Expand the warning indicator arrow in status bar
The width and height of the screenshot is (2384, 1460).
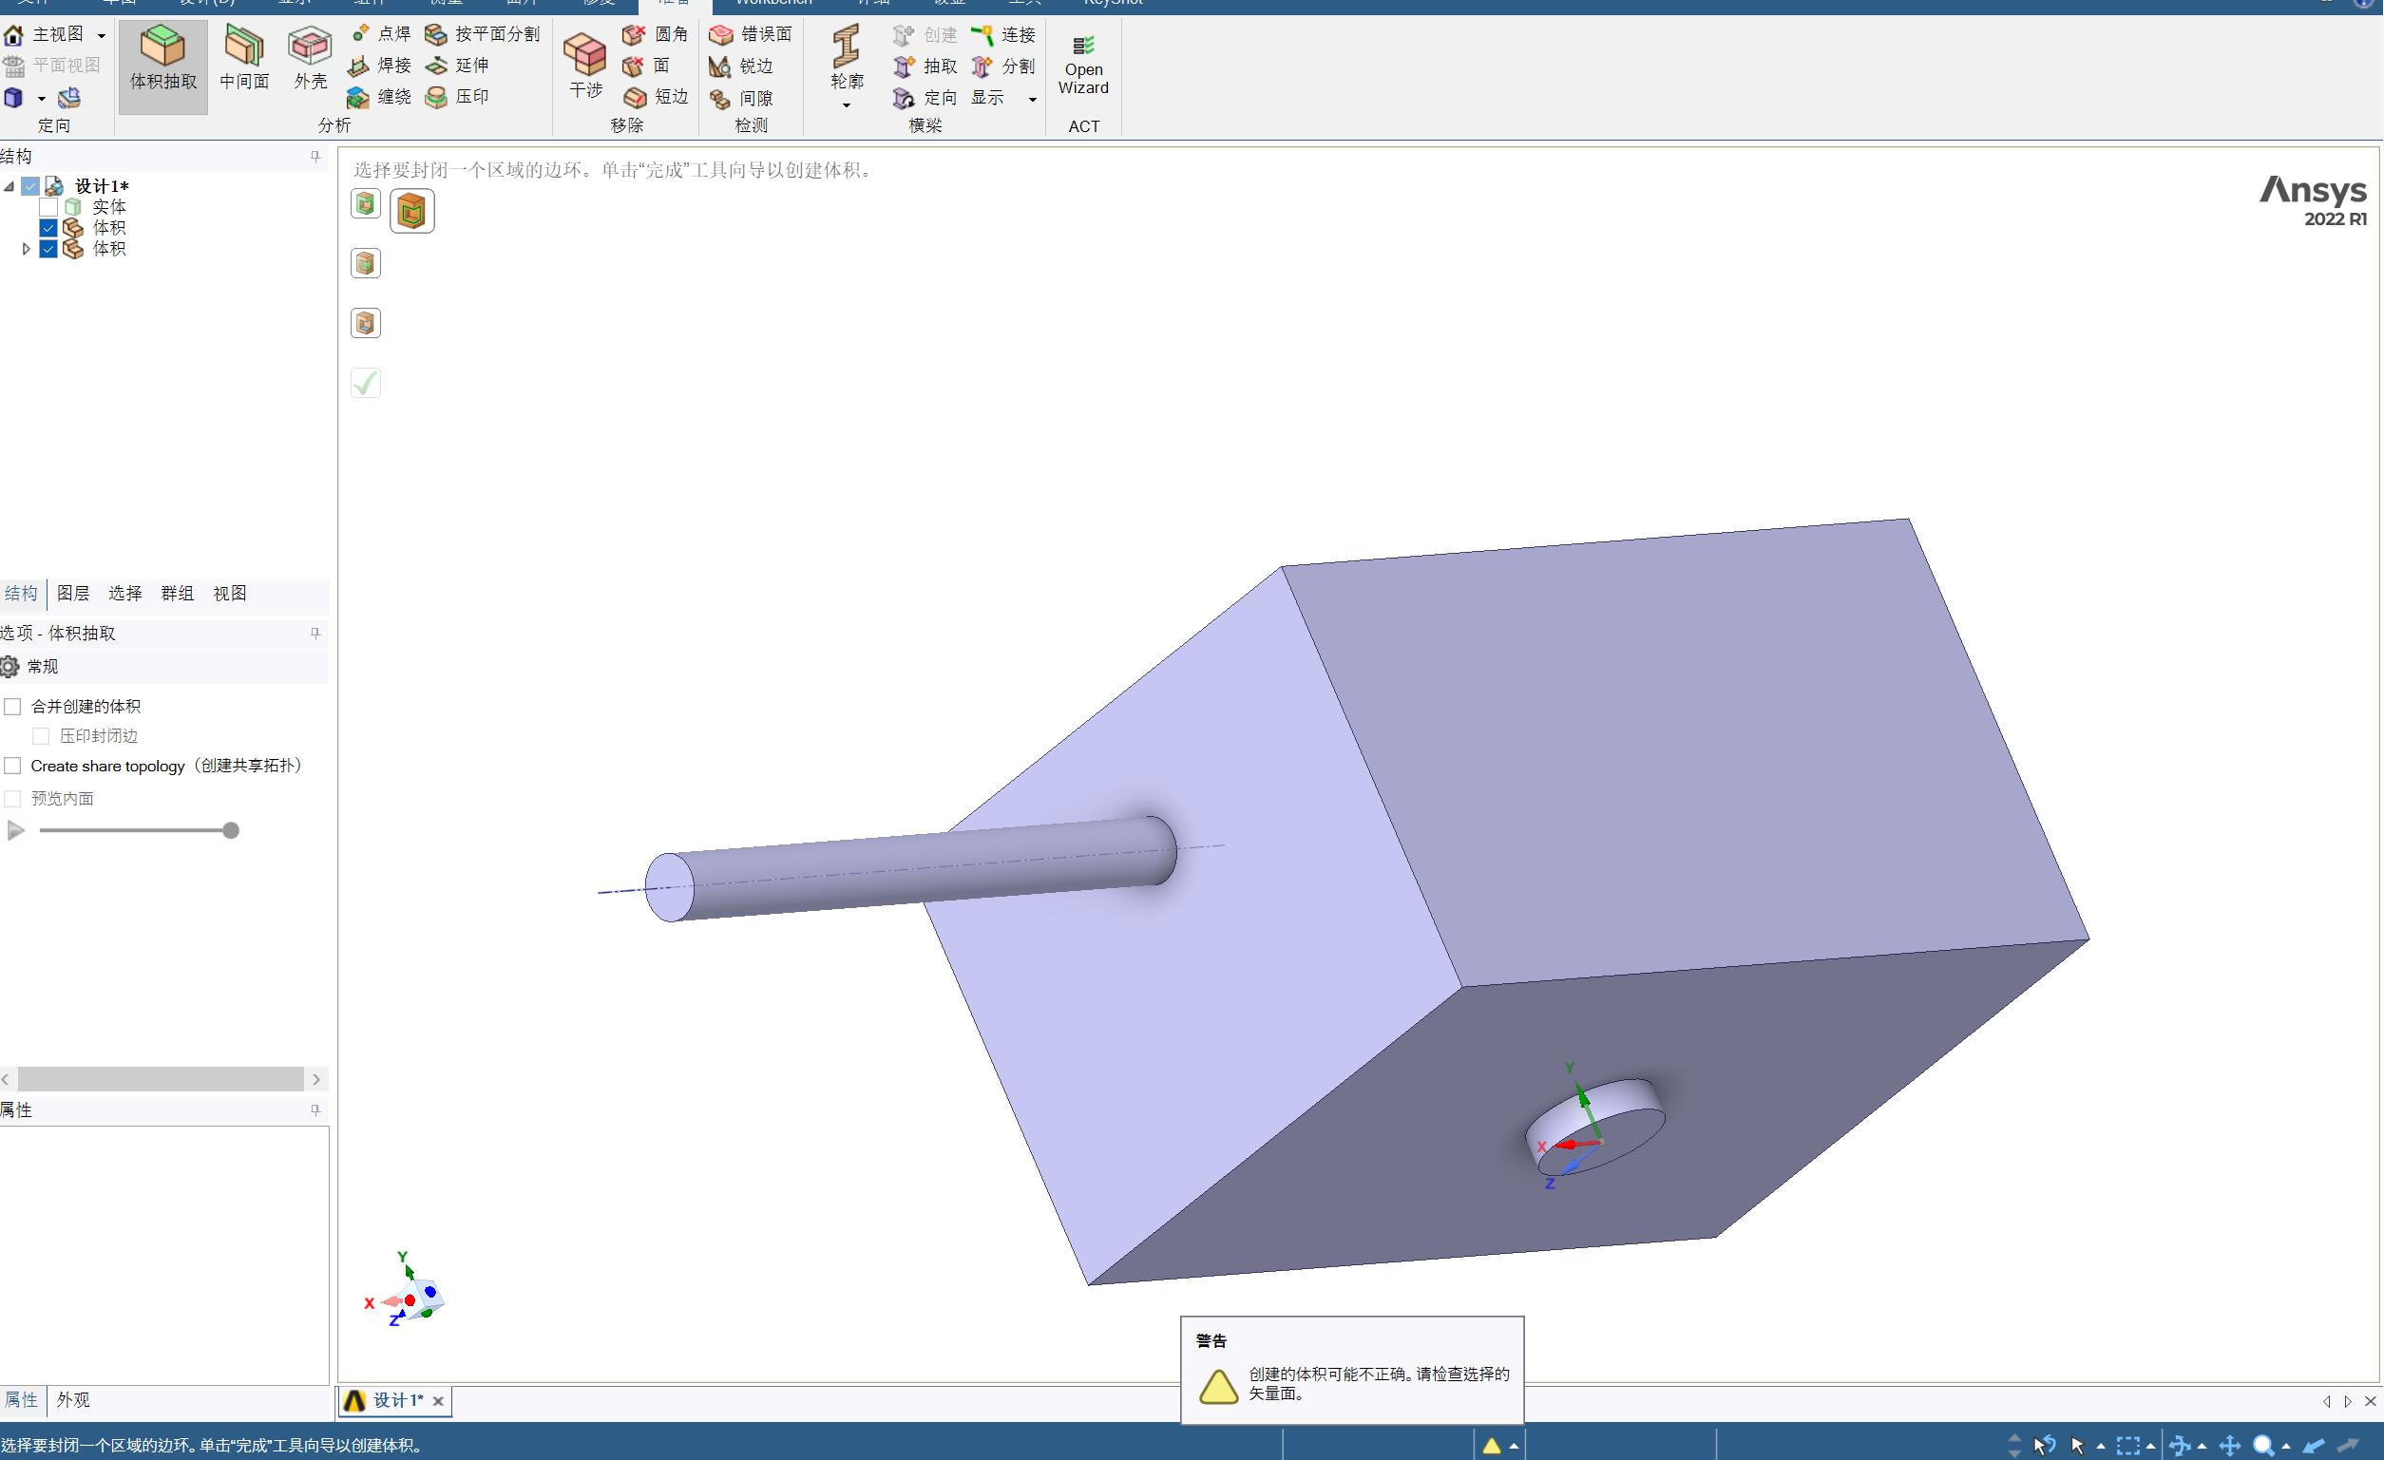pyautogui.click(x=1515, y=1447)
